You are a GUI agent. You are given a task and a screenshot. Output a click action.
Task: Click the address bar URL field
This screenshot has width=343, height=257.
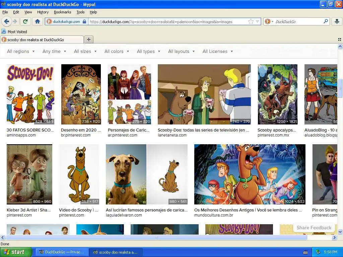pyautogui.click(x=167, y=22)
